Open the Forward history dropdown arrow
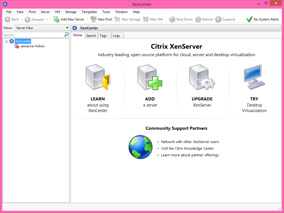 [x=47, y=19]
